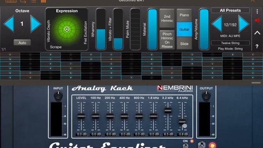Viewport: 263px width, 148px height.
Task: Open help with question mark
Action: coord(257,46)
